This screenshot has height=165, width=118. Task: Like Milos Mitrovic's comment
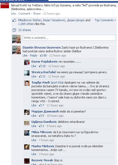(34, 140)
